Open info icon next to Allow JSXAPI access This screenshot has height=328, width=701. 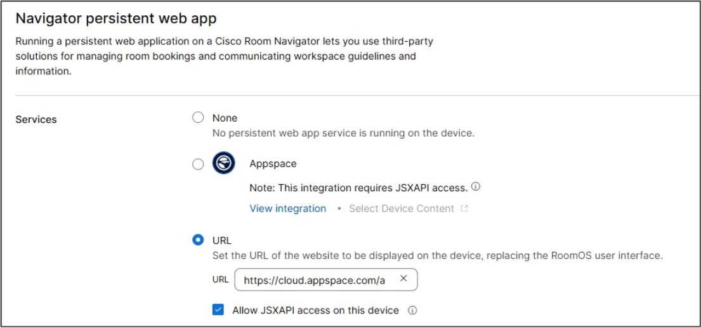click(x=412, y=310)
